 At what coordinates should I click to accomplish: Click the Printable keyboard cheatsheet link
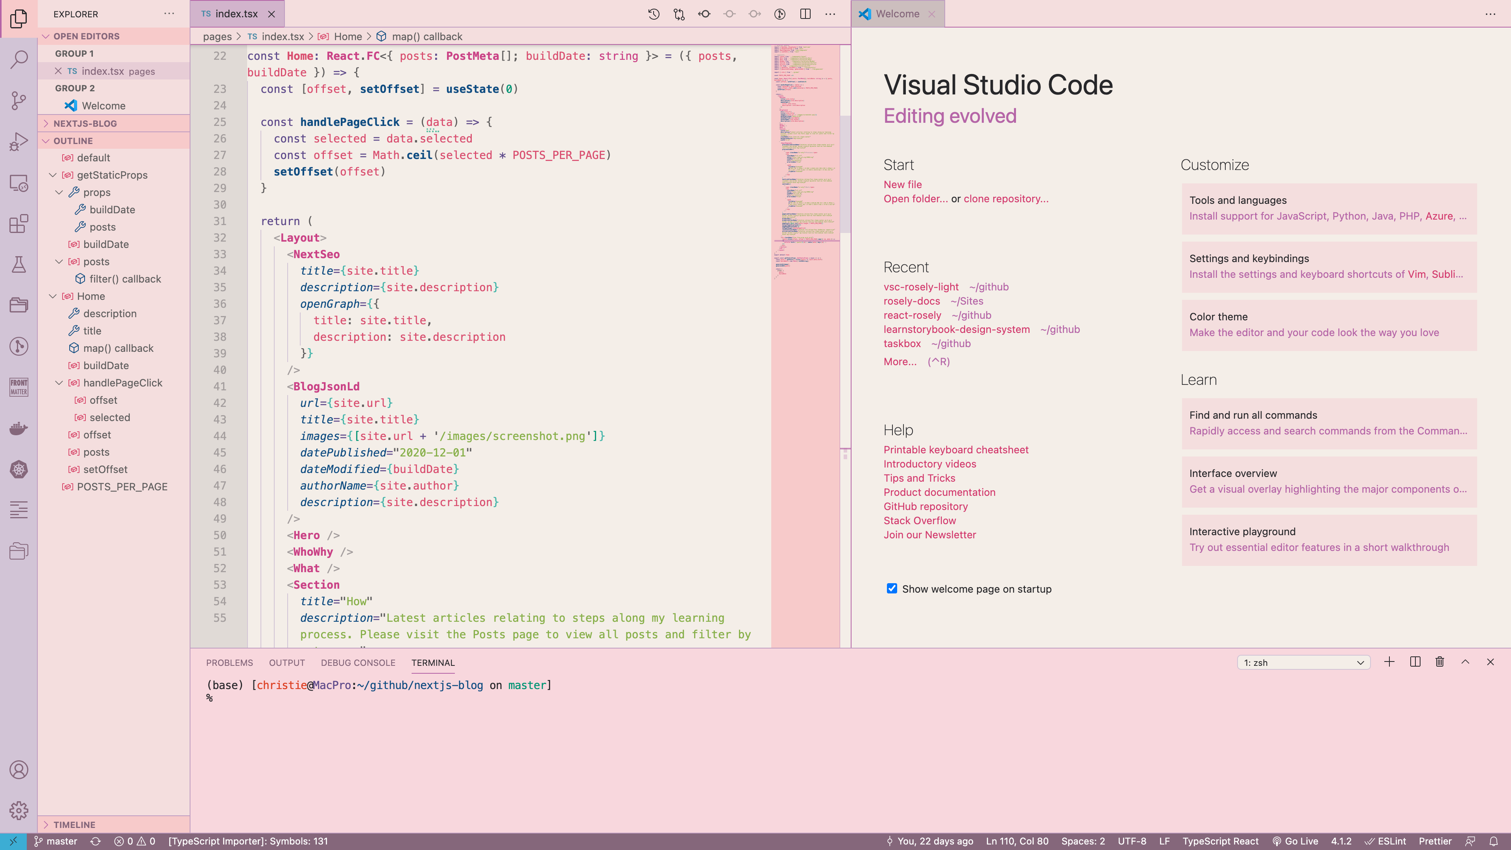pos(956,449)
